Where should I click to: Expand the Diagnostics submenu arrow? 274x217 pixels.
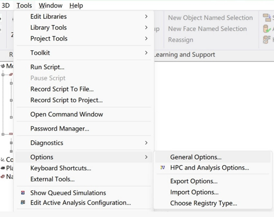tap(146, 143)
